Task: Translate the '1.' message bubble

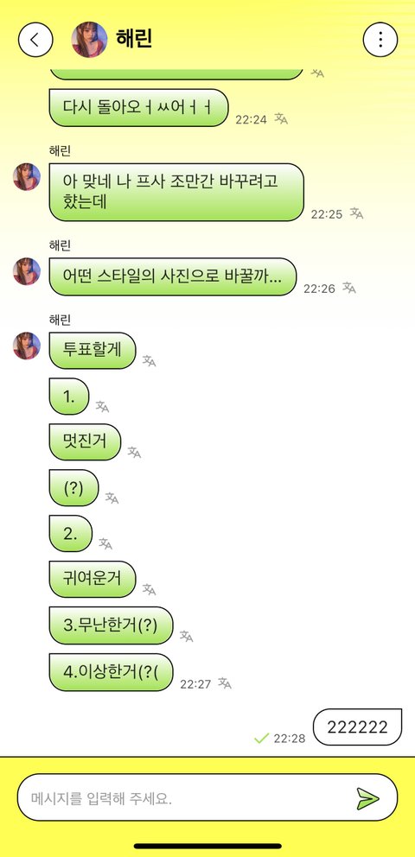Action: 102,407
